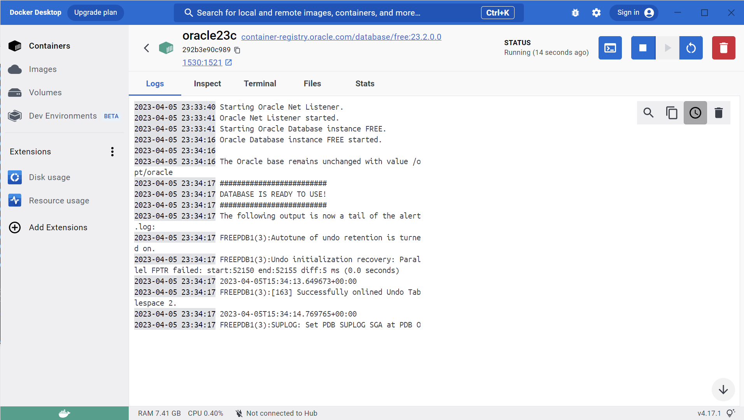Viewport: 744px width, 420px height.
Task: Clear the logs with trash icon
Action: point(718,113)
